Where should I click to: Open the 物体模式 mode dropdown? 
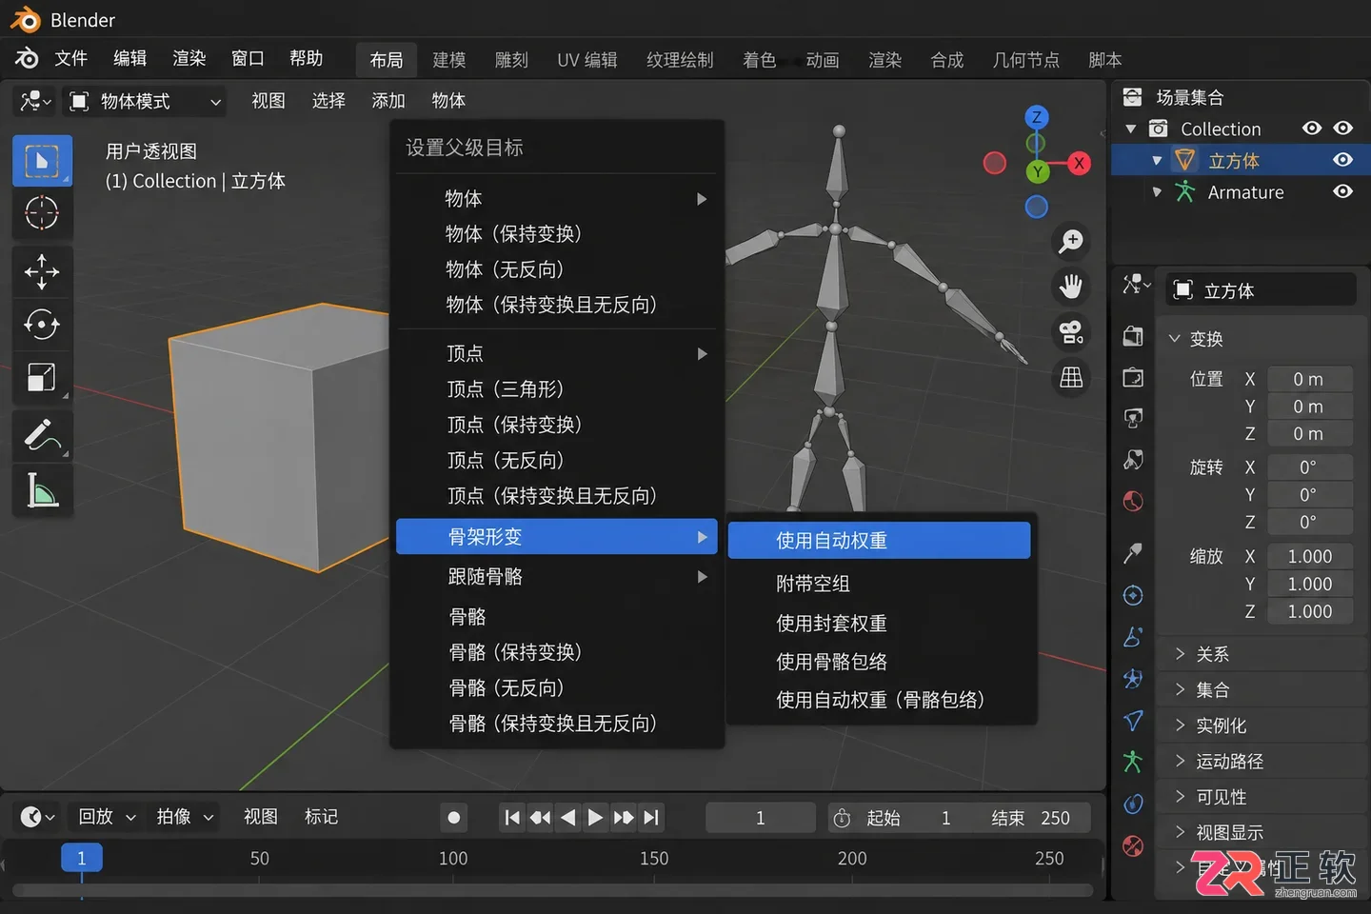coord(146,101)
